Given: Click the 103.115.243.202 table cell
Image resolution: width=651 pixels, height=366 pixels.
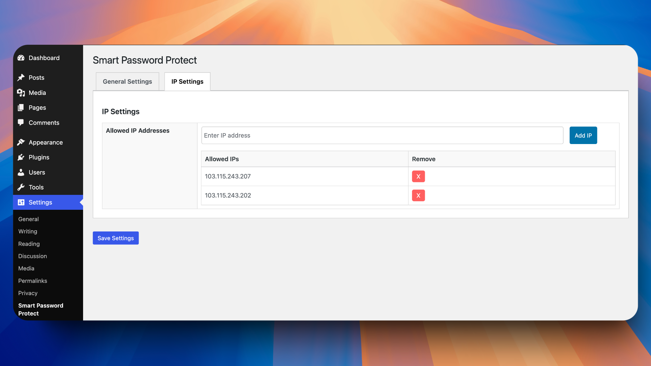Looking at the screenshot, I should click(x=304, y=195).
